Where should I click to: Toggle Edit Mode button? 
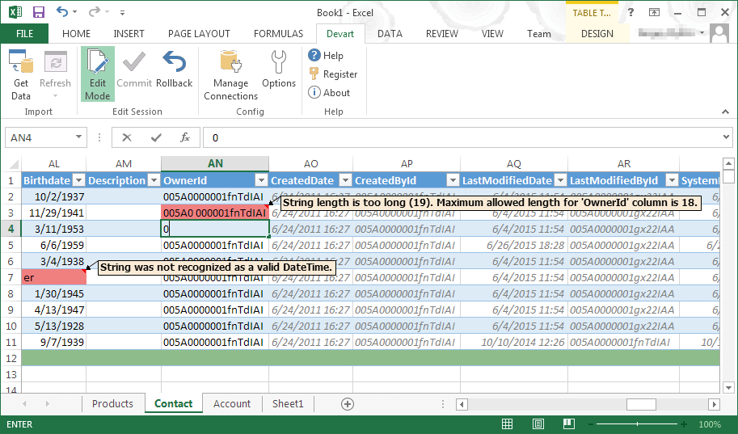98,74
